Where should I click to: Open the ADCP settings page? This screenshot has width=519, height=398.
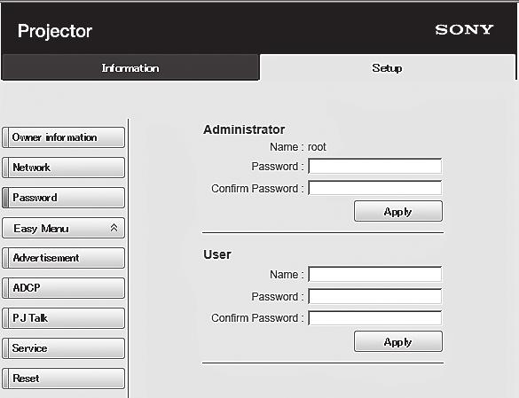[x=64, y=288]
